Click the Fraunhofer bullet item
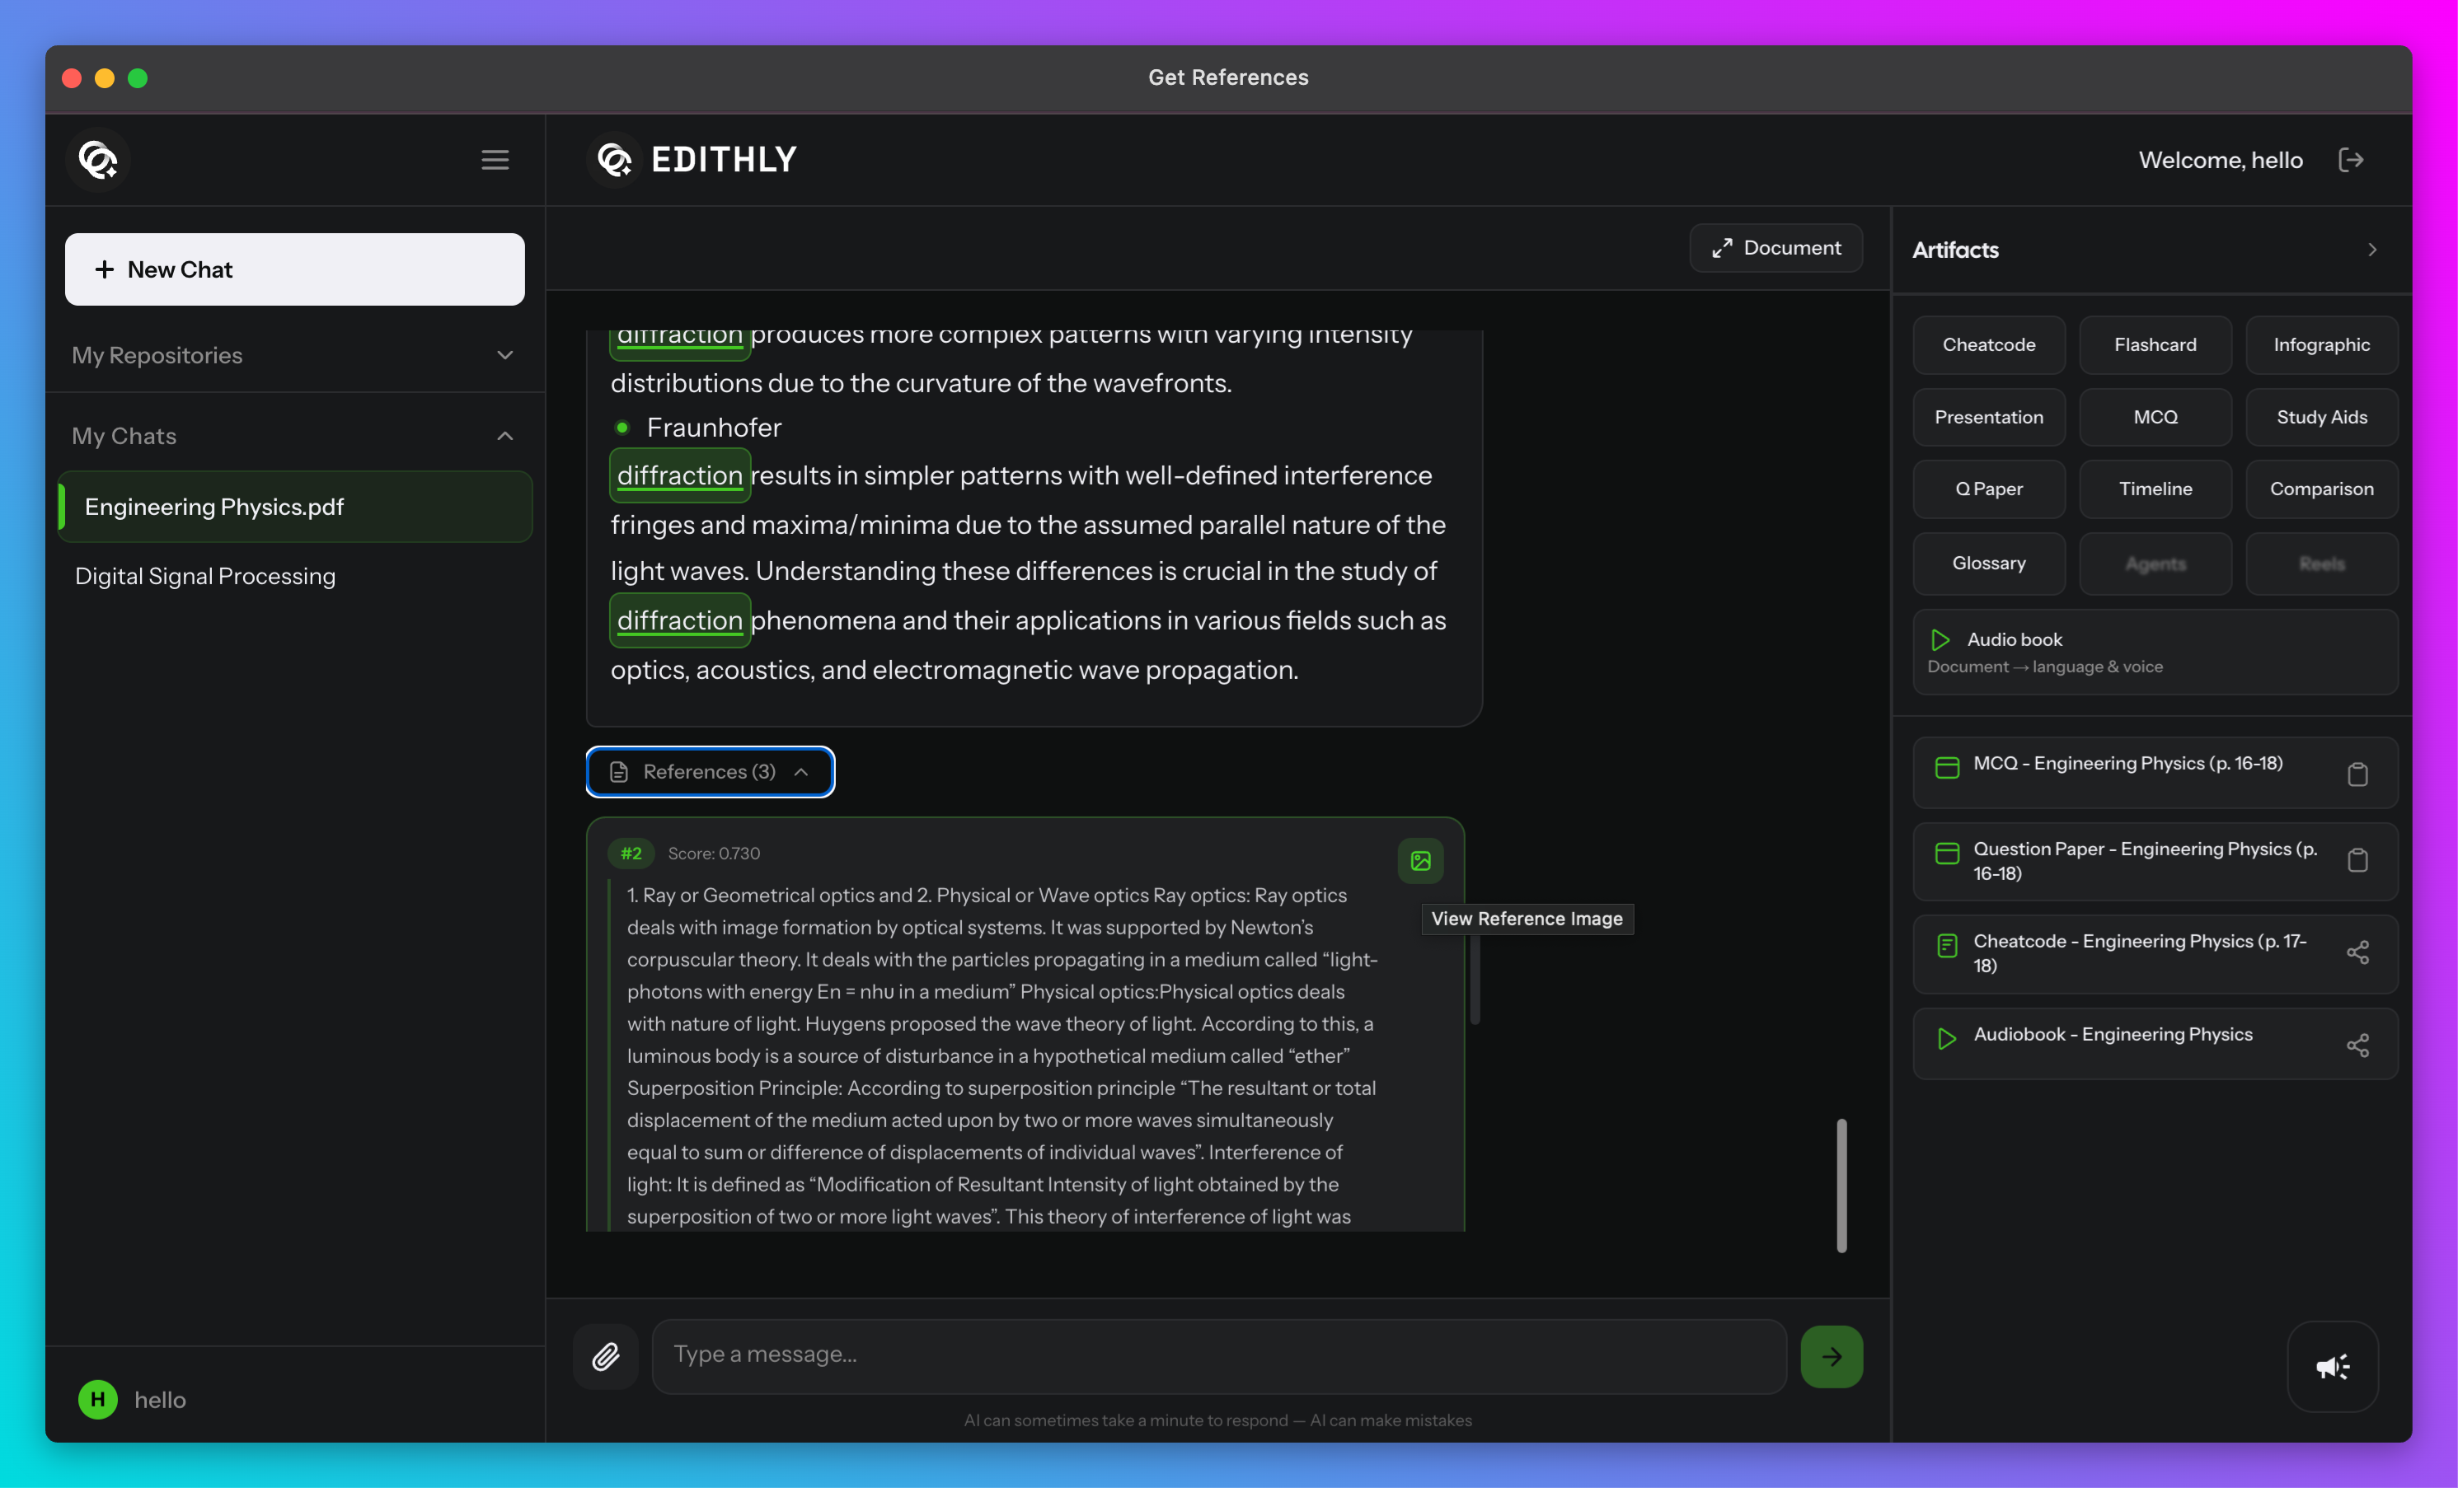 click(713, 428)
